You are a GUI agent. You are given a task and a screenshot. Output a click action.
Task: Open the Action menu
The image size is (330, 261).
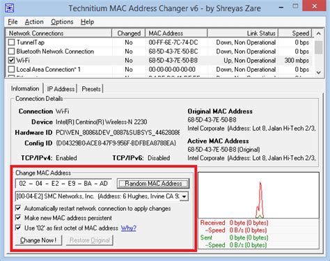[34, 22]
